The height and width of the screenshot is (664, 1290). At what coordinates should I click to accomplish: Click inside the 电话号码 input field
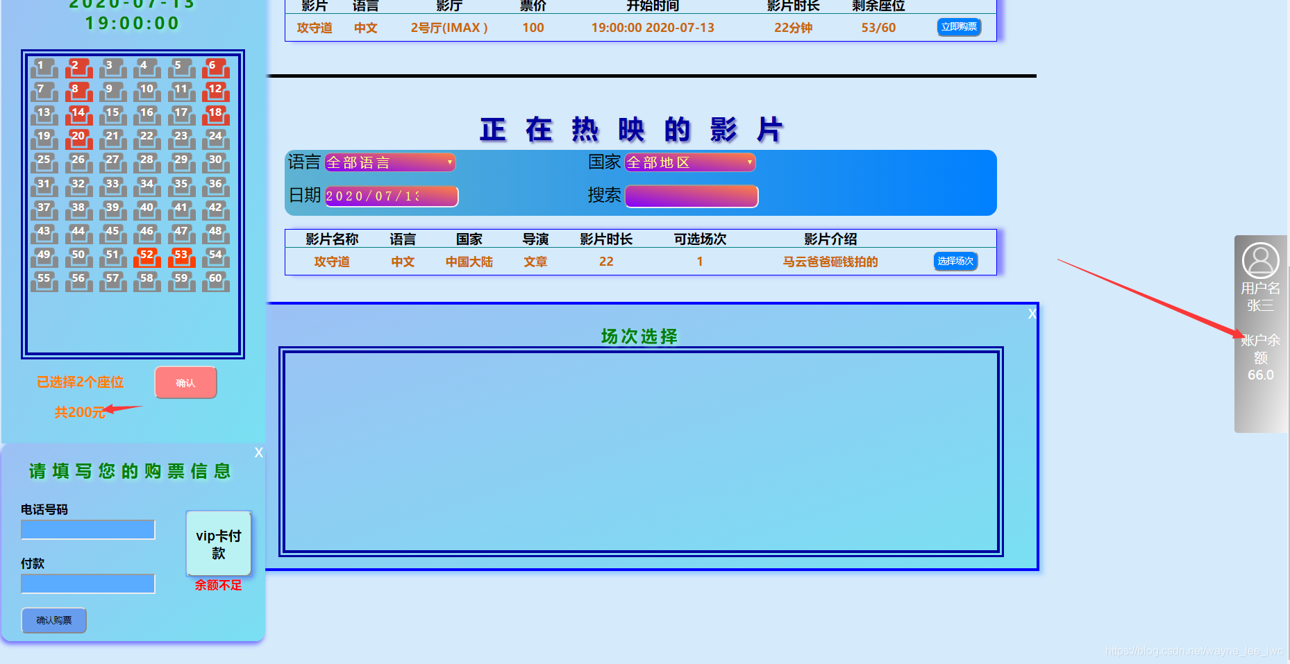point(87,529)
